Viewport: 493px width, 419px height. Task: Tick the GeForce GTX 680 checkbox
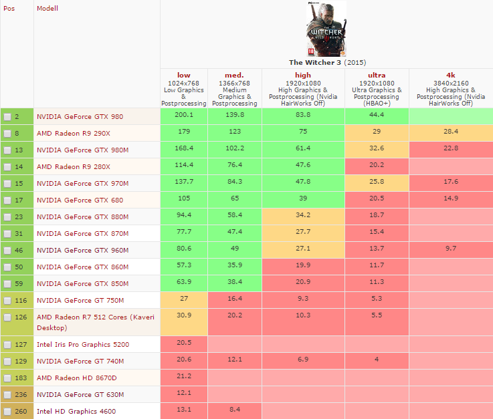pyautogui.click(x=7, y=200)
